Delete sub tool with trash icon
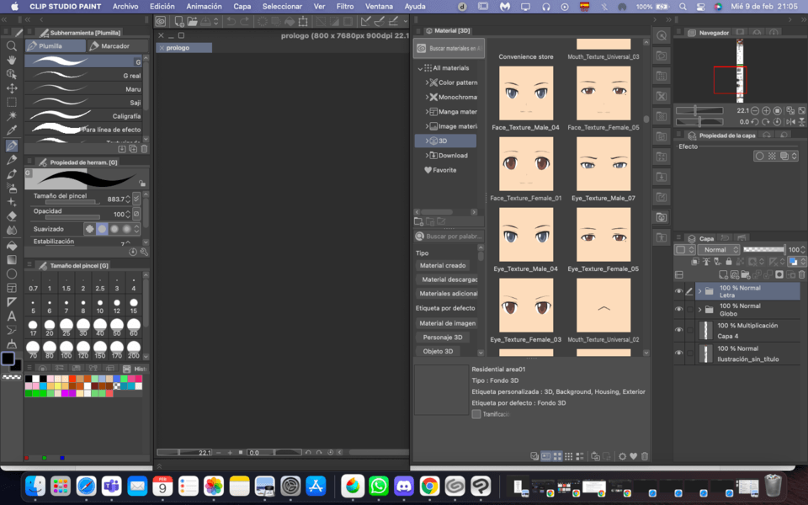Image resolution: width=808 pixels, height=505 pixels. pos(144,149)
